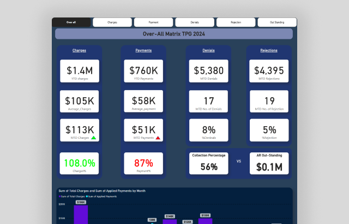The width and height of the screenshot is (349, 224).
Task: Switch to the Charges tab
Action: click(x=112, y=22)
